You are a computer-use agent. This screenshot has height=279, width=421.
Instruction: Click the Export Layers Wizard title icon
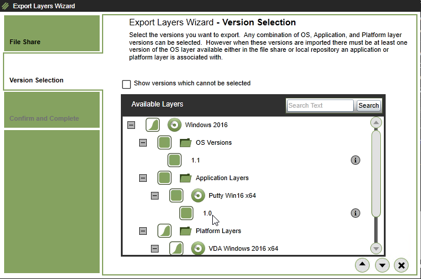click(x=5, y=6)
